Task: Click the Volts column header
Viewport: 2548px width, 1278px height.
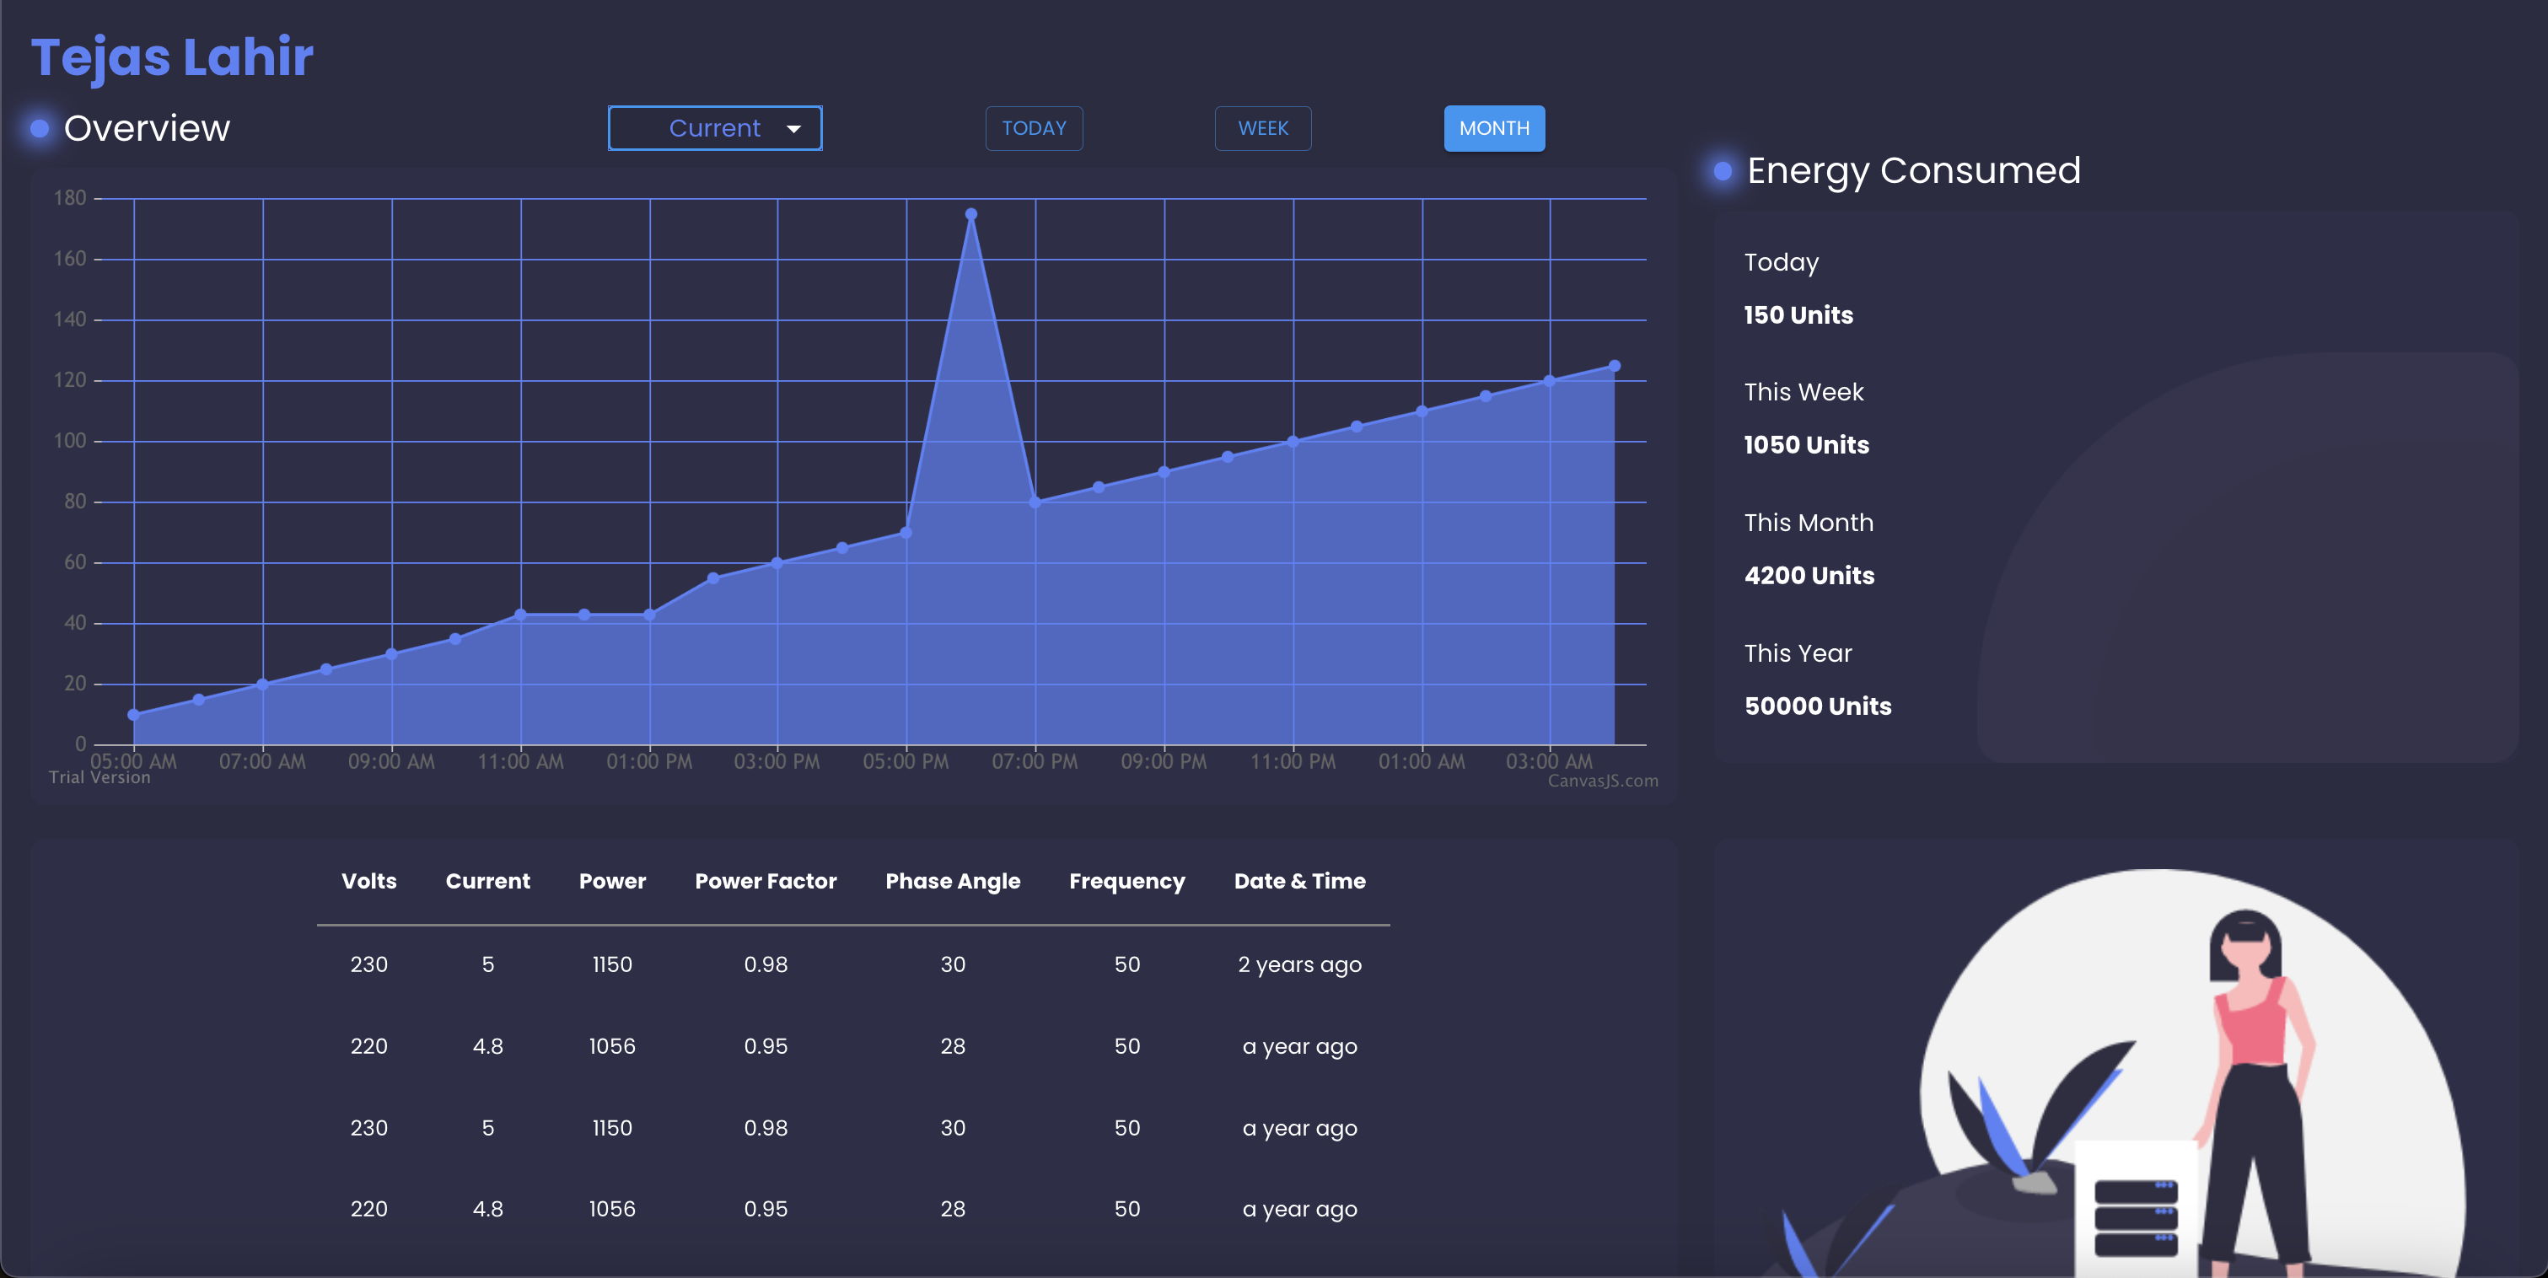Action: tap(369, 880)
